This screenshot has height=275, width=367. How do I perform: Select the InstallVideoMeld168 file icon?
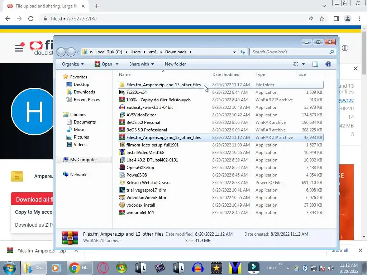coord(122,153)
